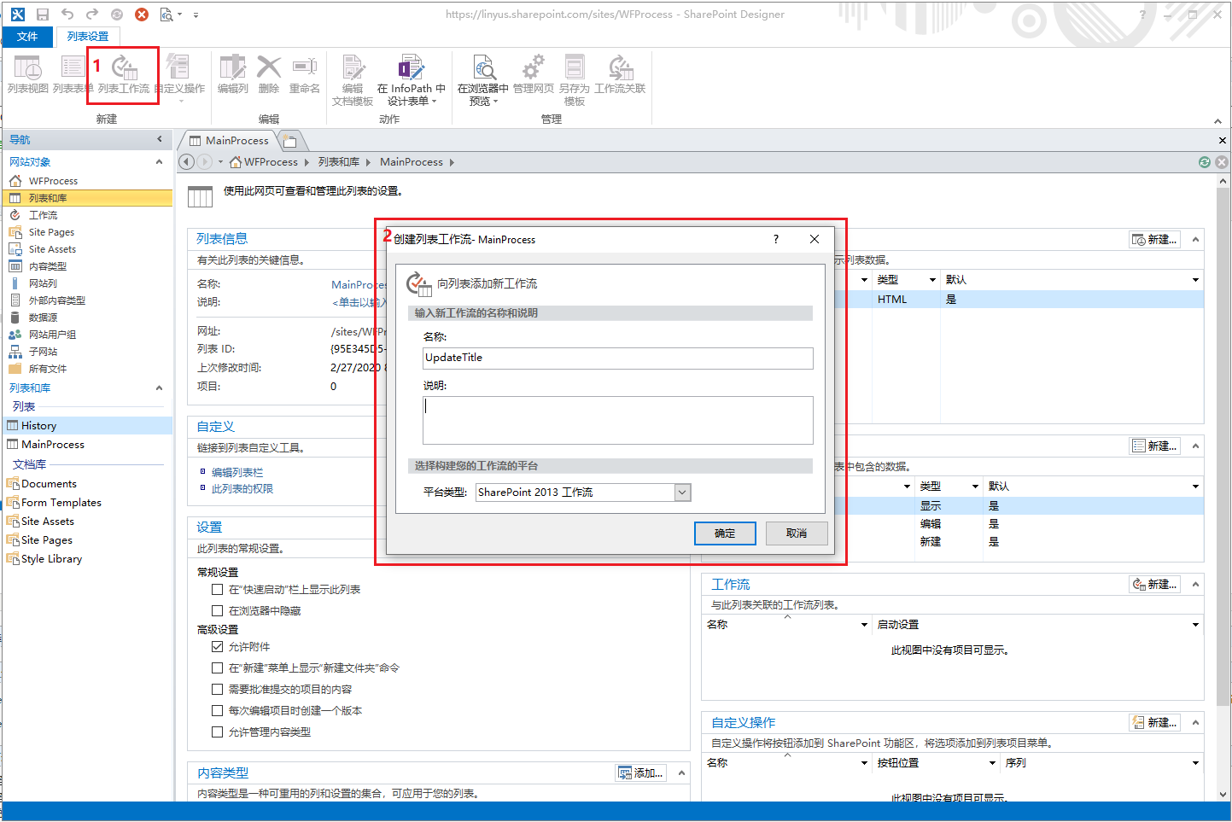
Task: Toggle 允许管理内容类型 checkbox
Action: point(217,732)
